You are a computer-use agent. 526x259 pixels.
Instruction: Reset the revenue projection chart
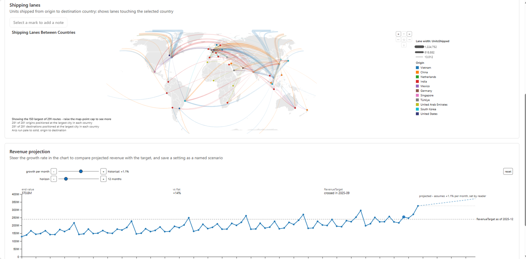(508, 171)
